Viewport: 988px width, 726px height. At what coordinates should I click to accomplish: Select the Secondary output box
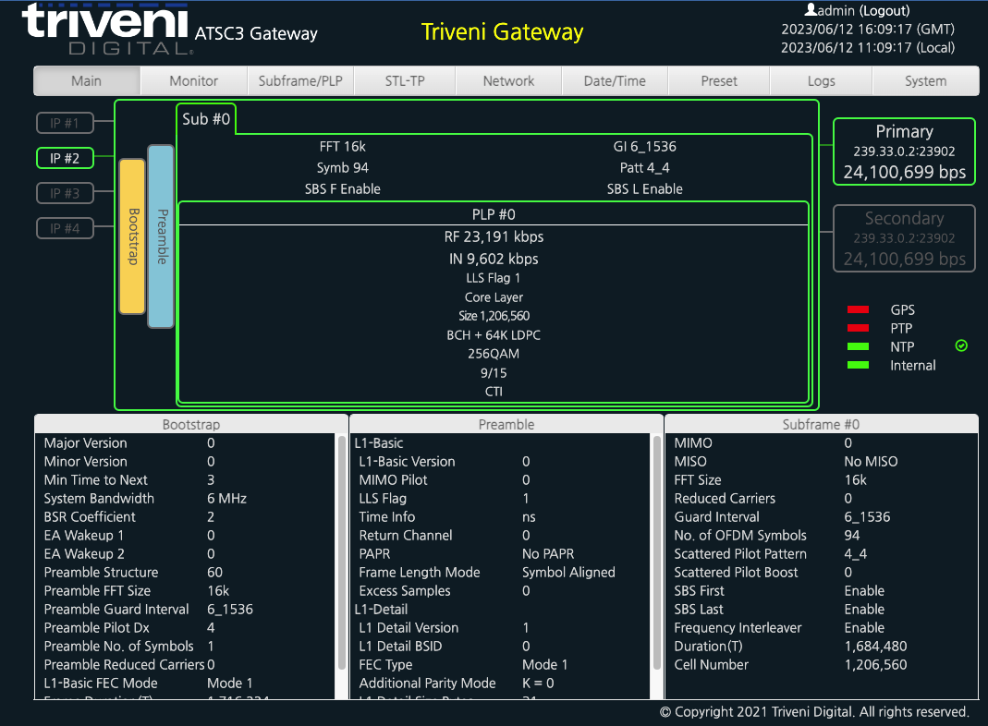click(904, 238)
